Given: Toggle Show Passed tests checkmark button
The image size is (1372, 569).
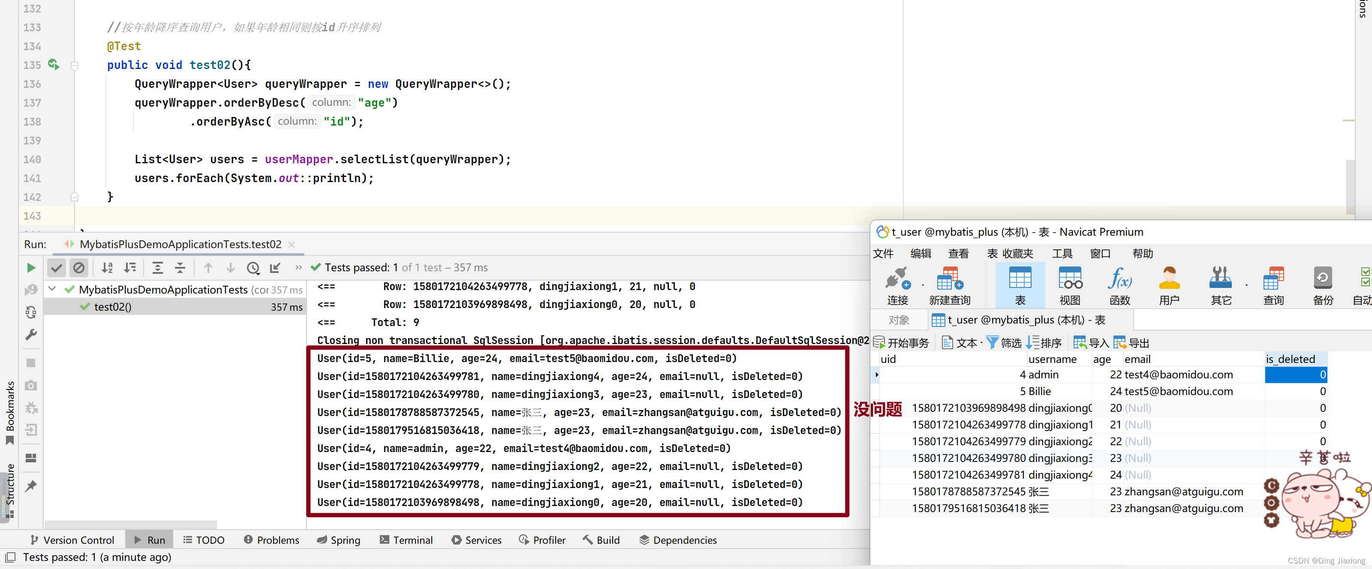Looking at the screenshot, I should 57,268.
